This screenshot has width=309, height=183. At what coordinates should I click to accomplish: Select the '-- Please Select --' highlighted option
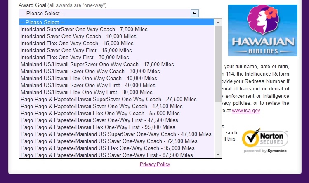(x=117, y=22)
